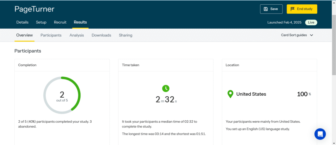This screenshot has height=145, width=336.
Task: Open the Details tab
Action: pyautogui.click(x=23, y=22)
